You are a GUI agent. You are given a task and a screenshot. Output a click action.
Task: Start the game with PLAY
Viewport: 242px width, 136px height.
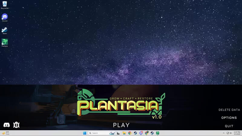pos(121,125)
